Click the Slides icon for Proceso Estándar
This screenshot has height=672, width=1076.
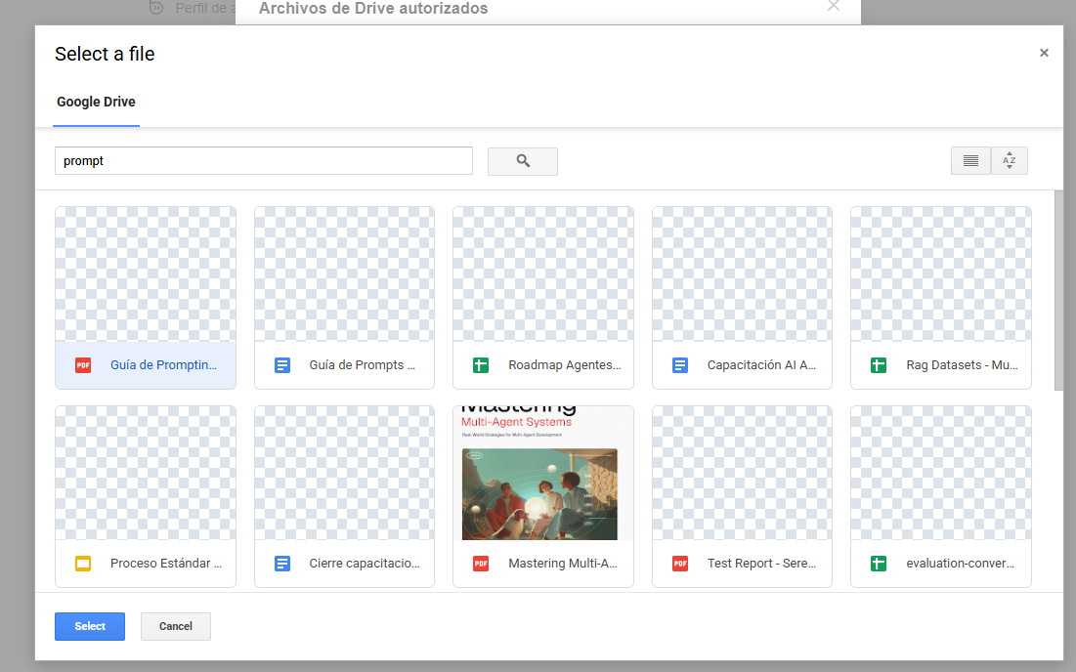83,564
